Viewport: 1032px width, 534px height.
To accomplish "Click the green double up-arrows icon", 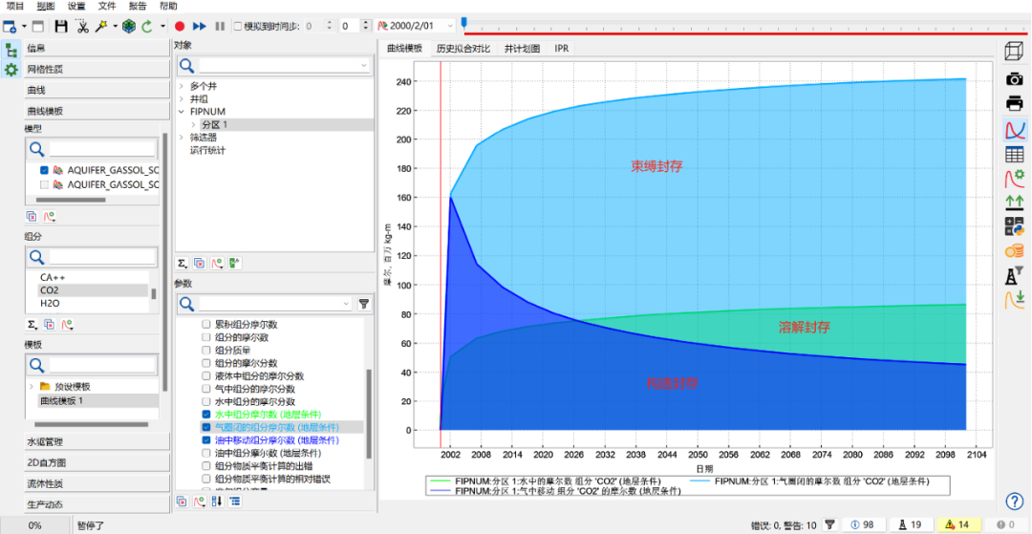I will pyautogui.click(x=1014, y=202).
